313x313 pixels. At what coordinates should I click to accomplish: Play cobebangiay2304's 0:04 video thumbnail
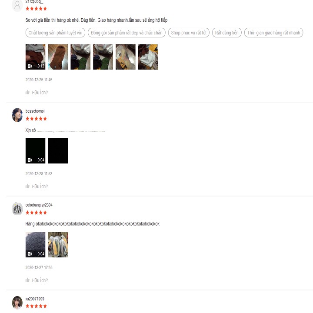(35, 244)
